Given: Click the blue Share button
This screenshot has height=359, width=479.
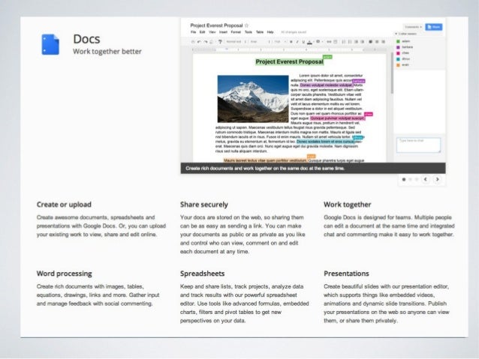Looking at the screenshot, I should click(434, 27).
